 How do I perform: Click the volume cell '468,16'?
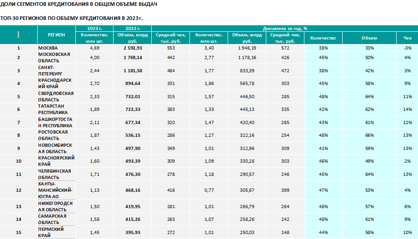tap(133, 190)
